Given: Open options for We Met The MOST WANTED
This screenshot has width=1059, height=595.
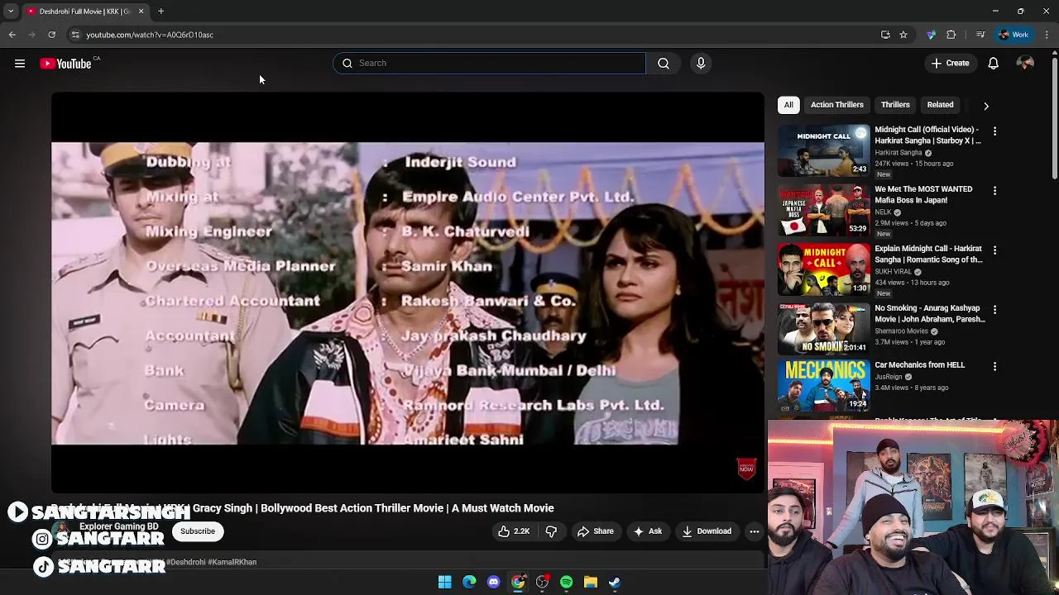Looking at the screenshot, I should (994, 191).
